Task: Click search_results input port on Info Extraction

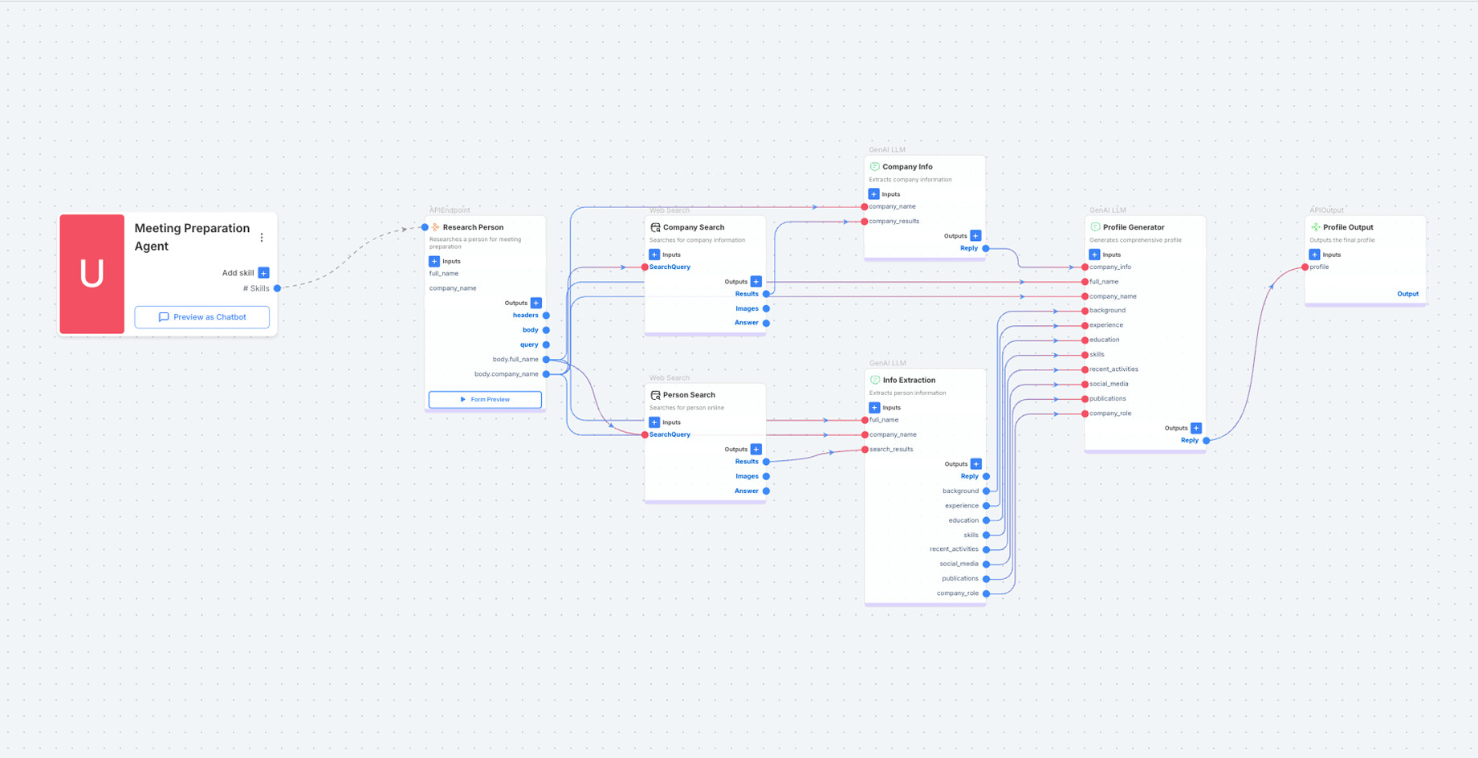Action: pyautogui.click(x=865, y=450)
